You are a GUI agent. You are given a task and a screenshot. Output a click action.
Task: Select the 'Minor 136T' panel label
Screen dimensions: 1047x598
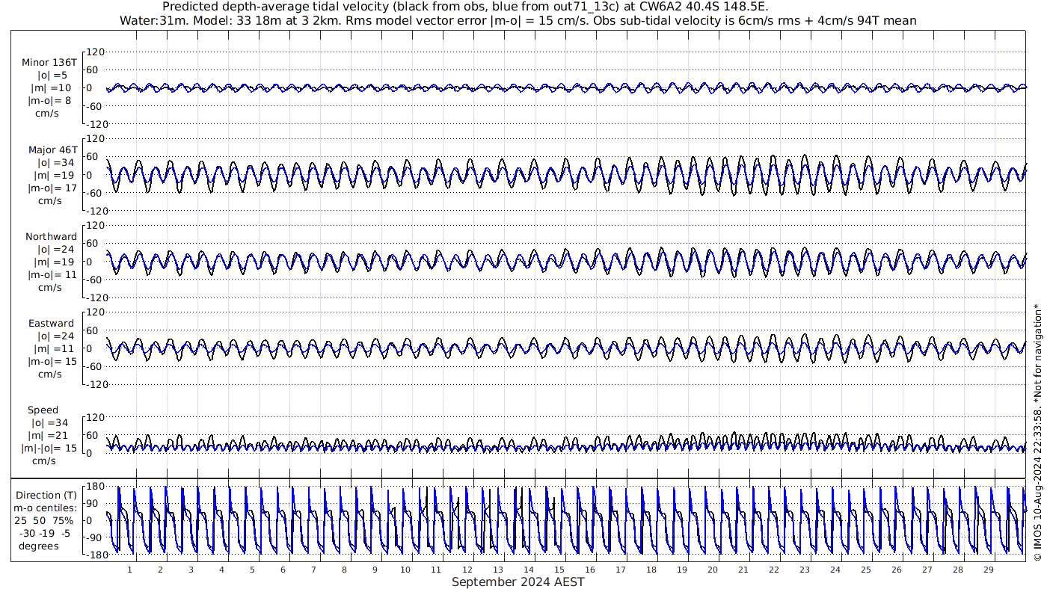tap(49, 63)
